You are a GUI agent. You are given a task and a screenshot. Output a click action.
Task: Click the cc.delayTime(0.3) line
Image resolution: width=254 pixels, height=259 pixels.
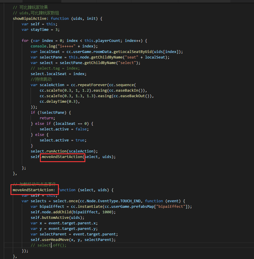(60, 102)
